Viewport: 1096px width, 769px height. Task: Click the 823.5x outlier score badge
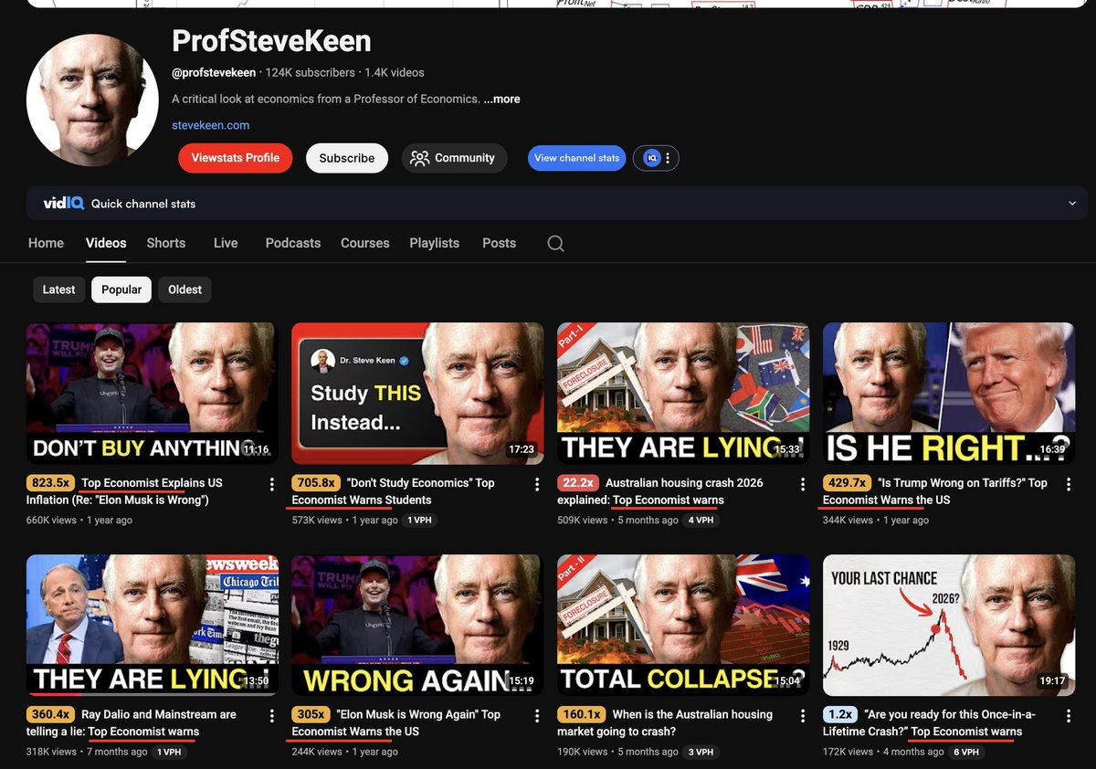pyautogui.click(x=51, y=483)
